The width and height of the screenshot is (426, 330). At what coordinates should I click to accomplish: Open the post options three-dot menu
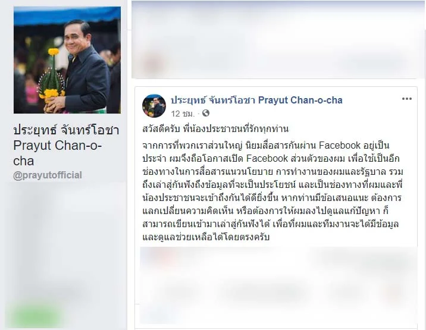point(407,99)
